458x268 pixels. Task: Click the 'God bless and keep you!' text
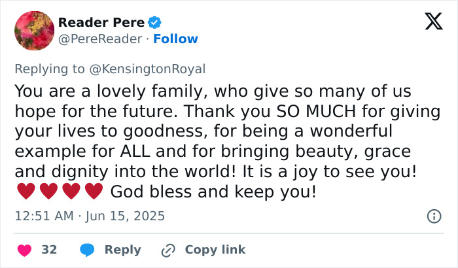tap(213, 192)
